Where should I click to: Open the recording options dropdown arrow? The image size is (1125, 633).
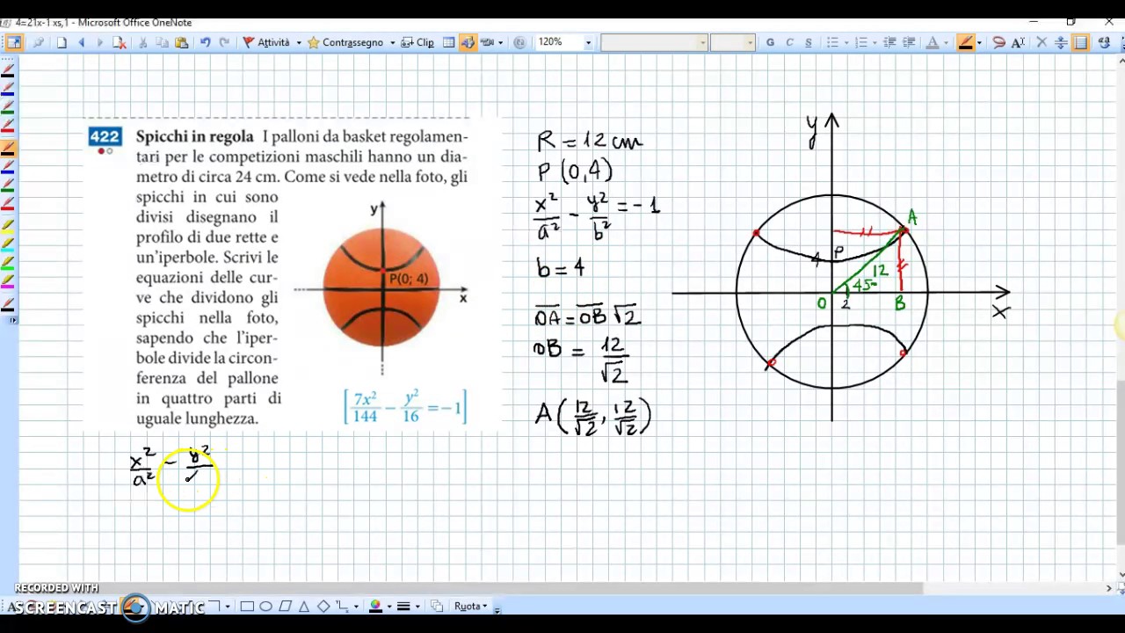[x=500, y=42]
